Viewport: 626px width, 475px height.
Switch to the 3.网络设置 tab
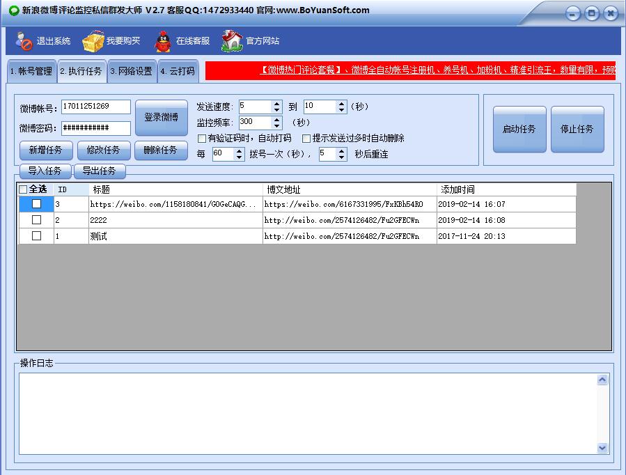click(x=132, y=72)
